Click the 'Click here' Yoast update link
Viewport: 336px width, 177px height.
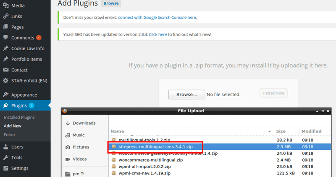157,34
